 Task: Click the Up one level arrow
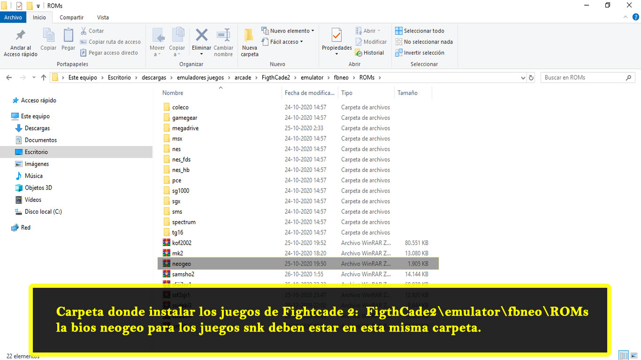tap(44, 78)
